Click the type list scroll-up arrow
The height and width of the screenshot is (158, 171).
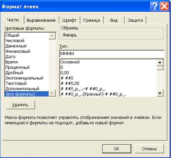point(160,62)
